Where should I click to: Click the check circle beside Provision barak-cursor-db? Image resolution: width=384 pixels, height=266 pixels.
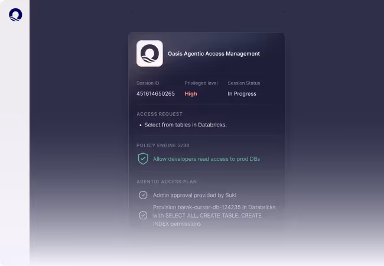(x=143, y=215)
